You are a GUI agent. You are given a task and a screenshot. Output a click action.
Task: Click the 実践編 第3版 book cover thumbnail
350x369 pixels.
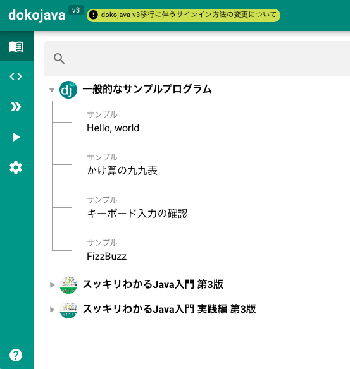point(68,310)
